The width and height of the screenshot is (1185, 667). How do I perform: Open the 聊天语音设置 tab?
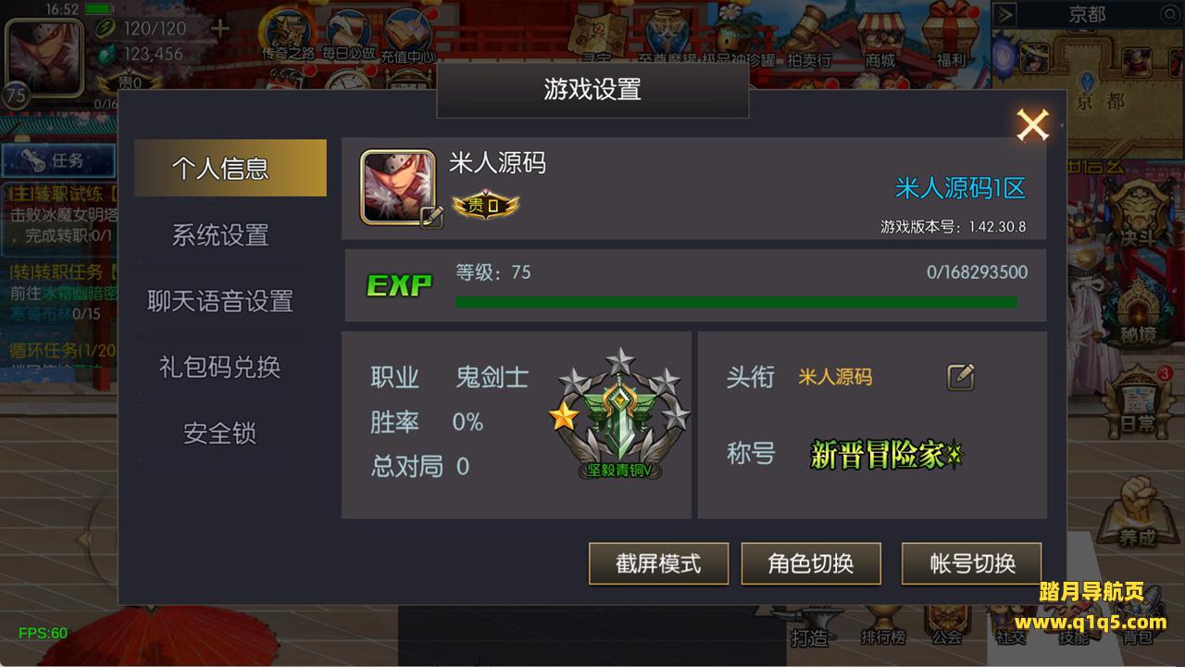point(220,301)
